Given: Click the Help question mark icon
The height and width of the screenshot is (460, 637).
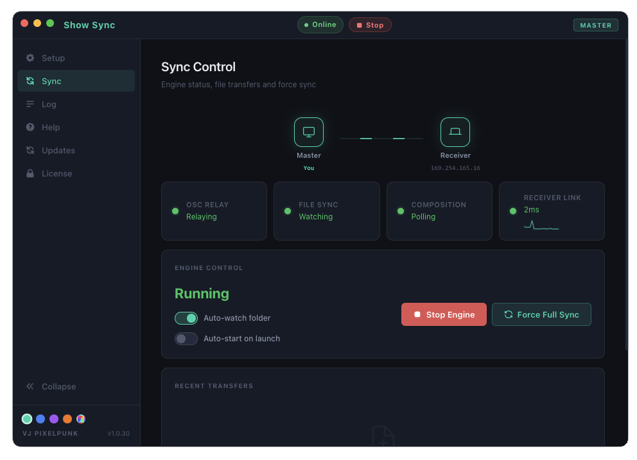Looking at the screenshot, I should (30, 127).
